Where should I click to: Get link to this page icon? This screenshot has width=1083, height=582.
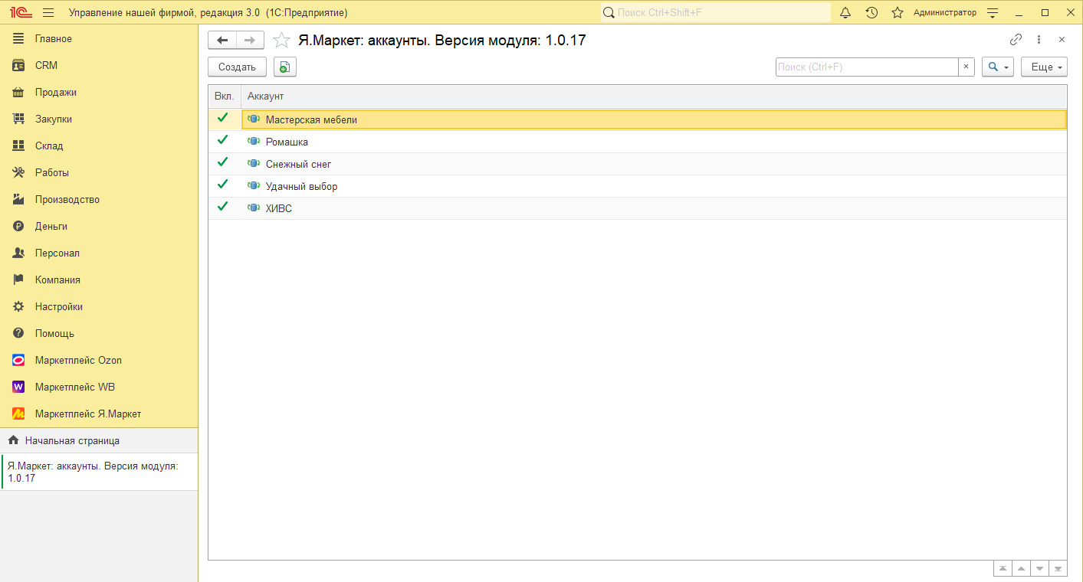pyautogui.click(x=1016, y=40)
